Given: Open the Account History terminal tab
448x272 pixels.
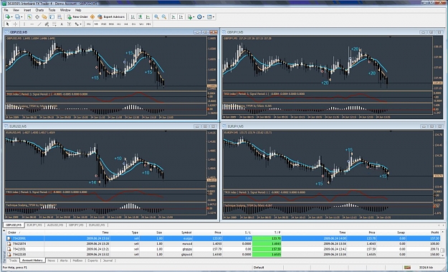Looking at the screenshot, I should [x=32, y=261].
